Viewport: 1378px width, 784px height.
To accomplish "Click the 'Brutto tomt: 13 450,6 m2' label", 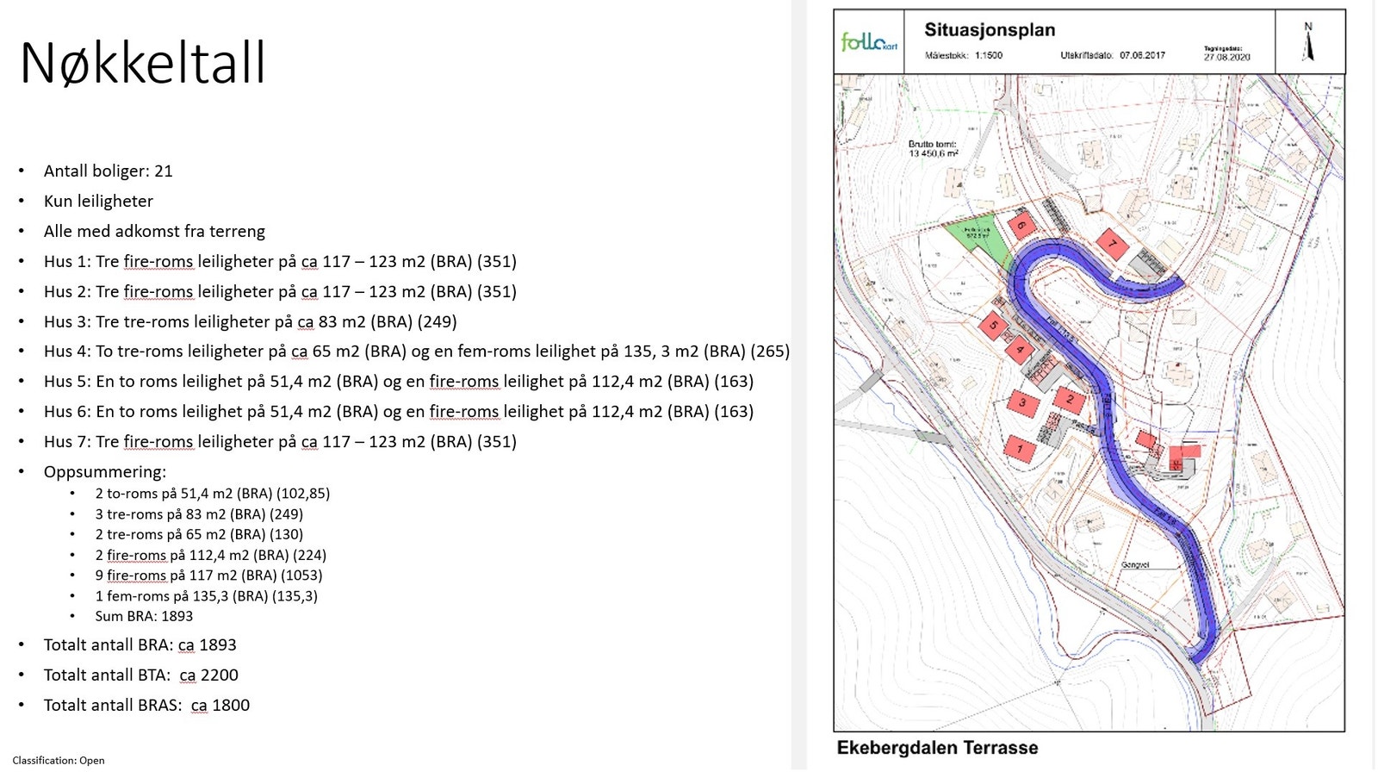I will 934,147.
